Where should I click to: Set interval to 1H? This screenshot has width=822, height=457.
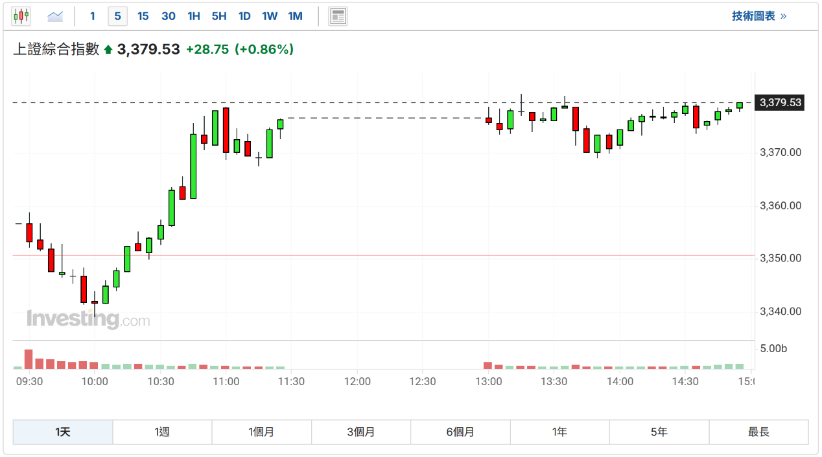pos(194,16)
